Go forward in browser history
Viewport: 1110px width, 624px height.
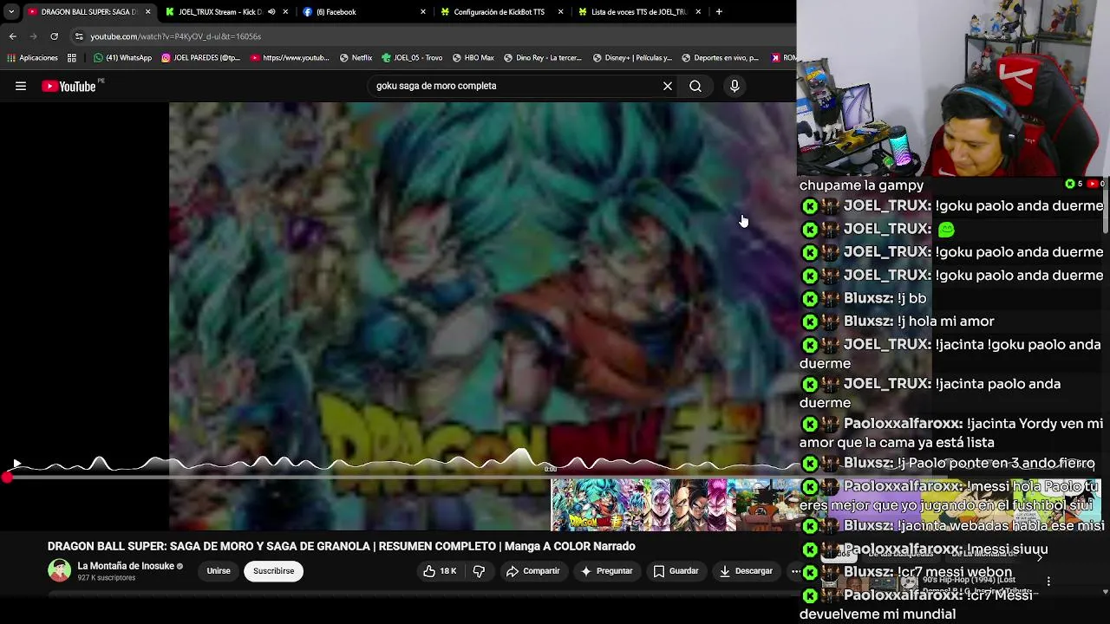33,36
